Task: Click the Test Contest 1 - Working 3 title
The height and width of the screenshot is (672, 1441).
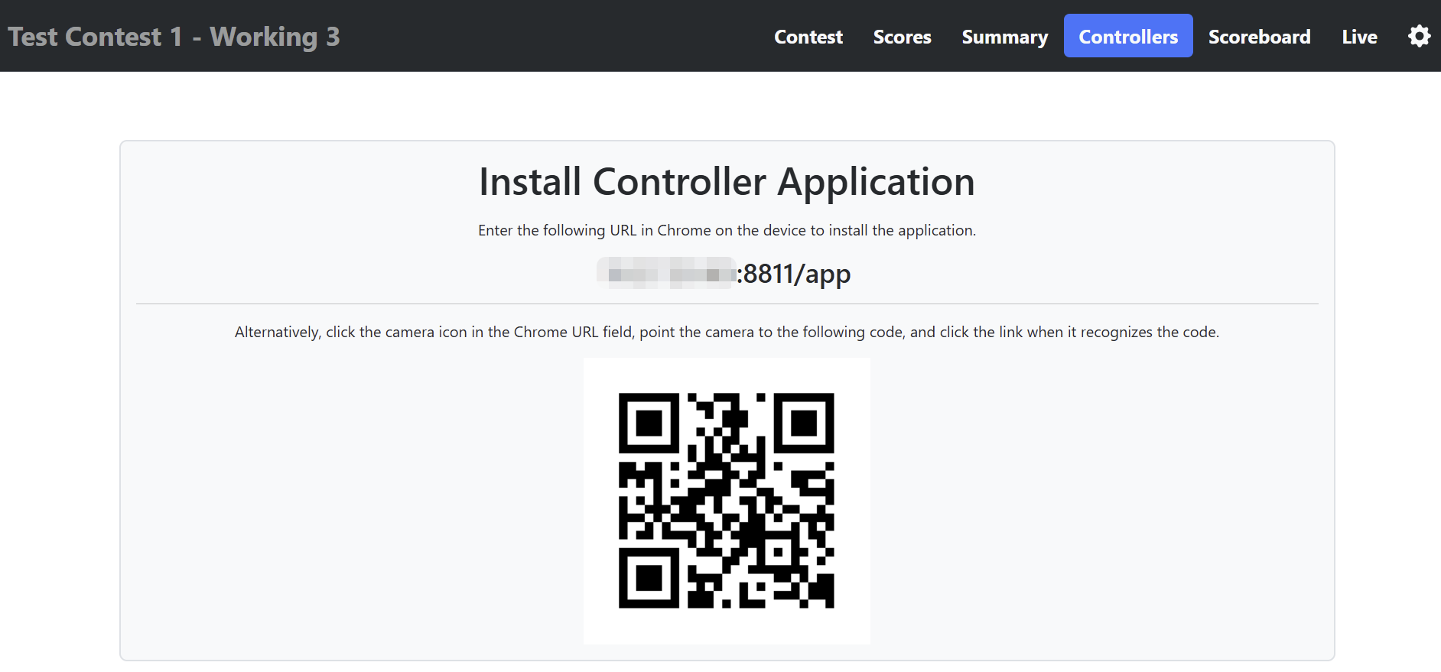Action: click(174, 37)
